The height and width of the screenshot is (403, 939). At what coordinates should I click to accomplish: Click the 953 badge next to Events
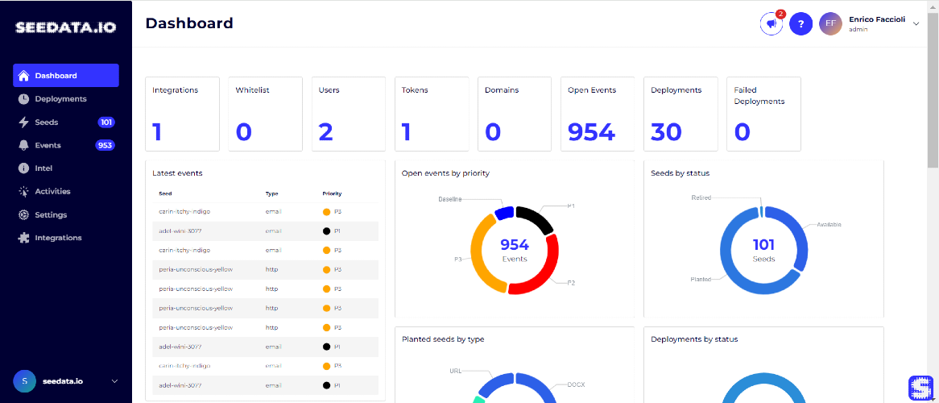(105, 145)
